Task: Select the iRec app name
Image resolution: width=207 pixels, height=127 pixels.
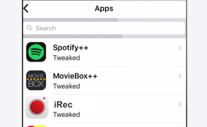Action: click(63, 105)
